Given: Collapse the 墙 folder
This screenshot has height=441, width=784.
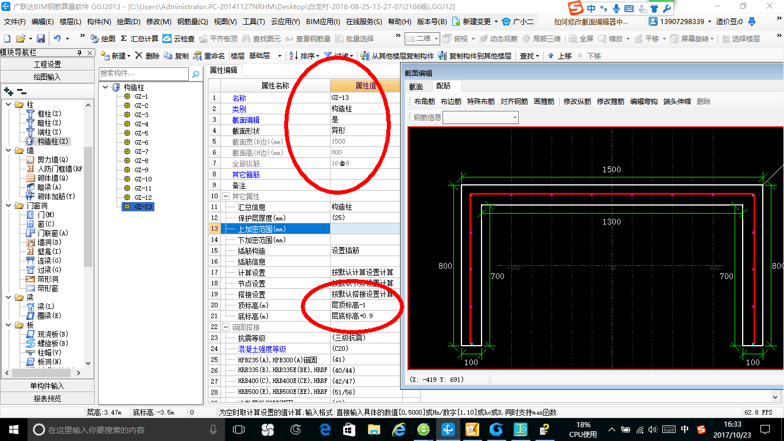Looking at the screenshot, I should click(9, 150).
